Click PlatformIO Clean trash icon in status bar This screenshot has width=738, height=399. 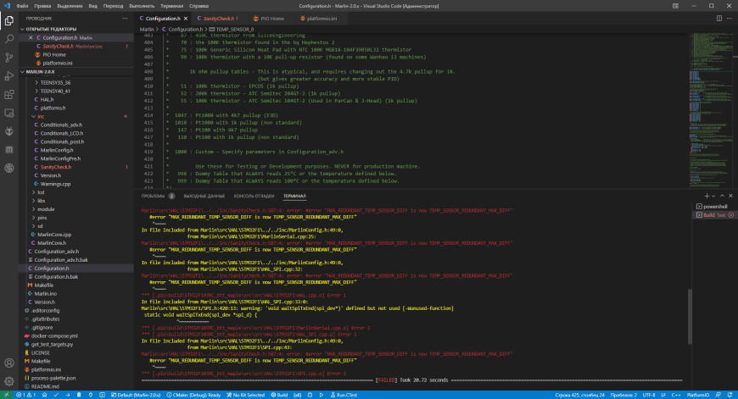pyautogui.click(x=79, y=395)
